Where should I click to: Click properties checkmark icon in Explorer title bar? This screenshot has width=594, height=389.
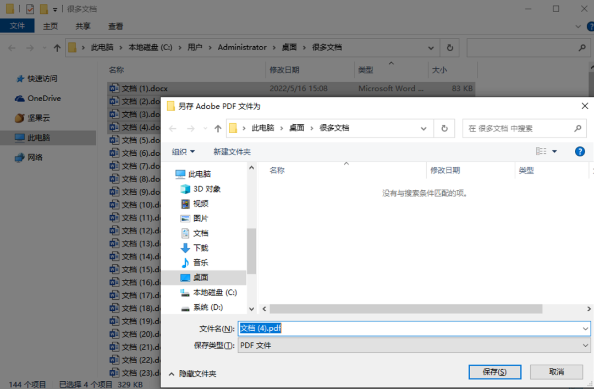pos(30,9)
